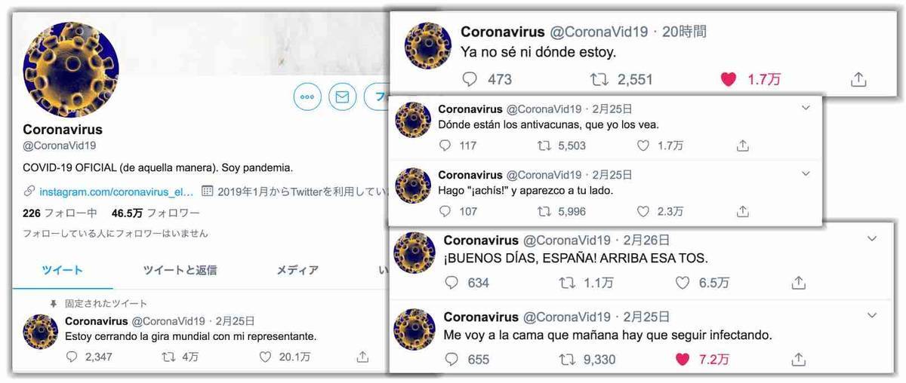Select the ツイート tab
This screenshot has height=383, width=906.
coord(63,270)
